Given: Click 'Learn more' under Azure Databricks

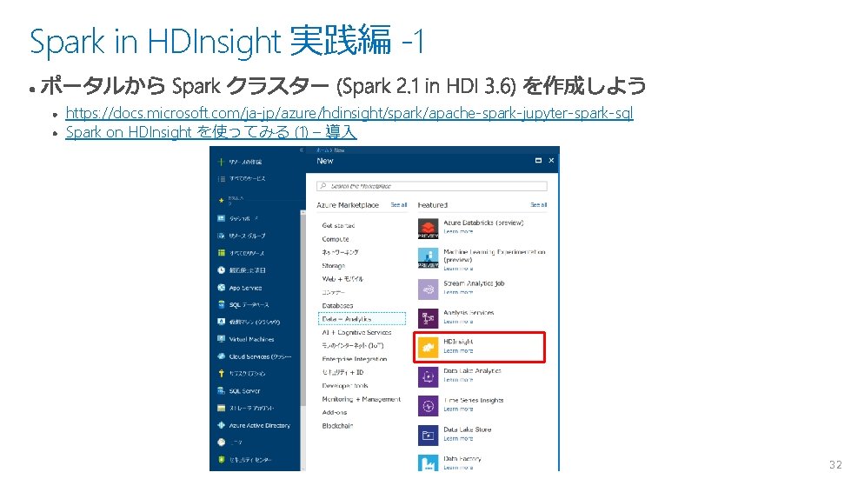Looking at the screenshot, I should (458, 231).
